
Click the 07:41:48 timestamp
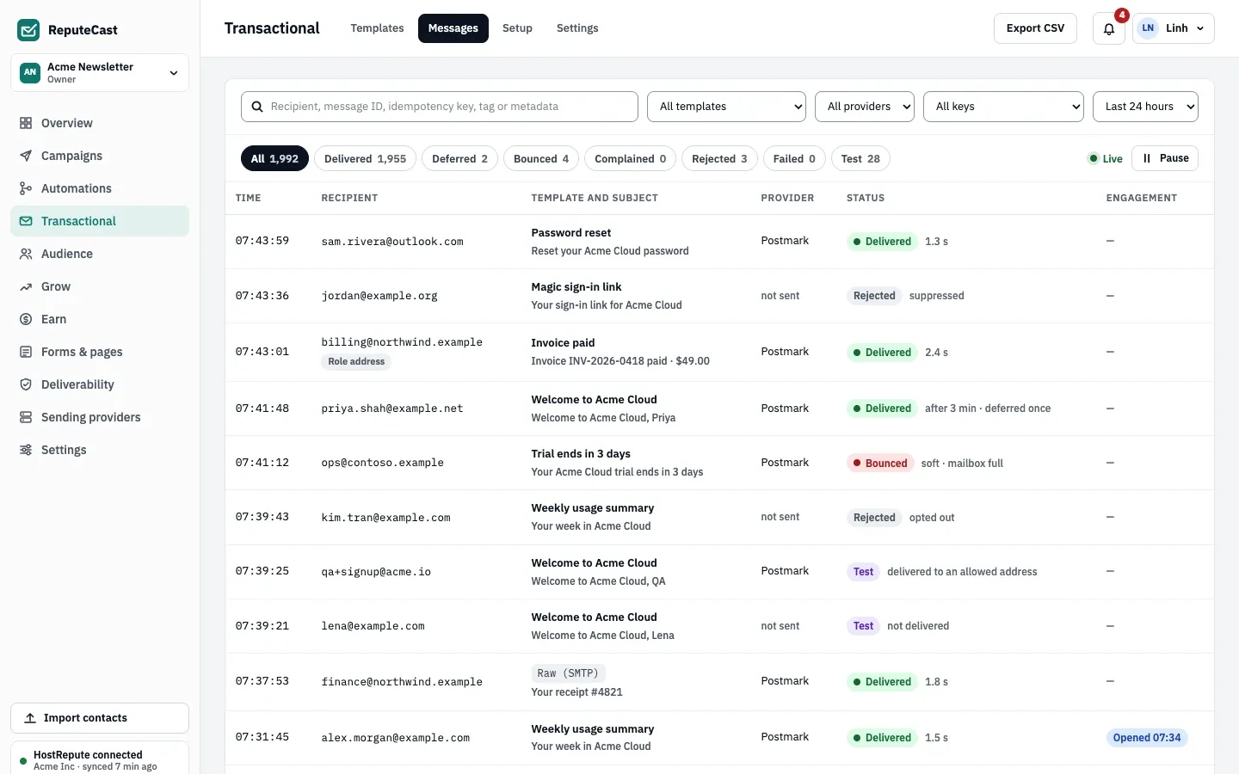tap(262, 408)
